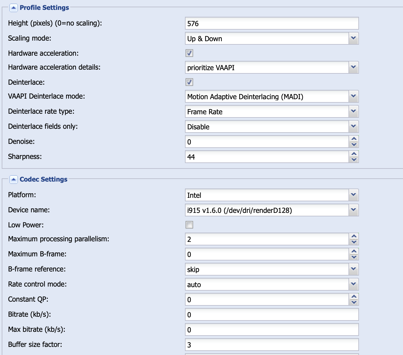Open the VAAPI Deinterlace mode dropdown
This screenshot has width=403, height=355.
(353, 96)
